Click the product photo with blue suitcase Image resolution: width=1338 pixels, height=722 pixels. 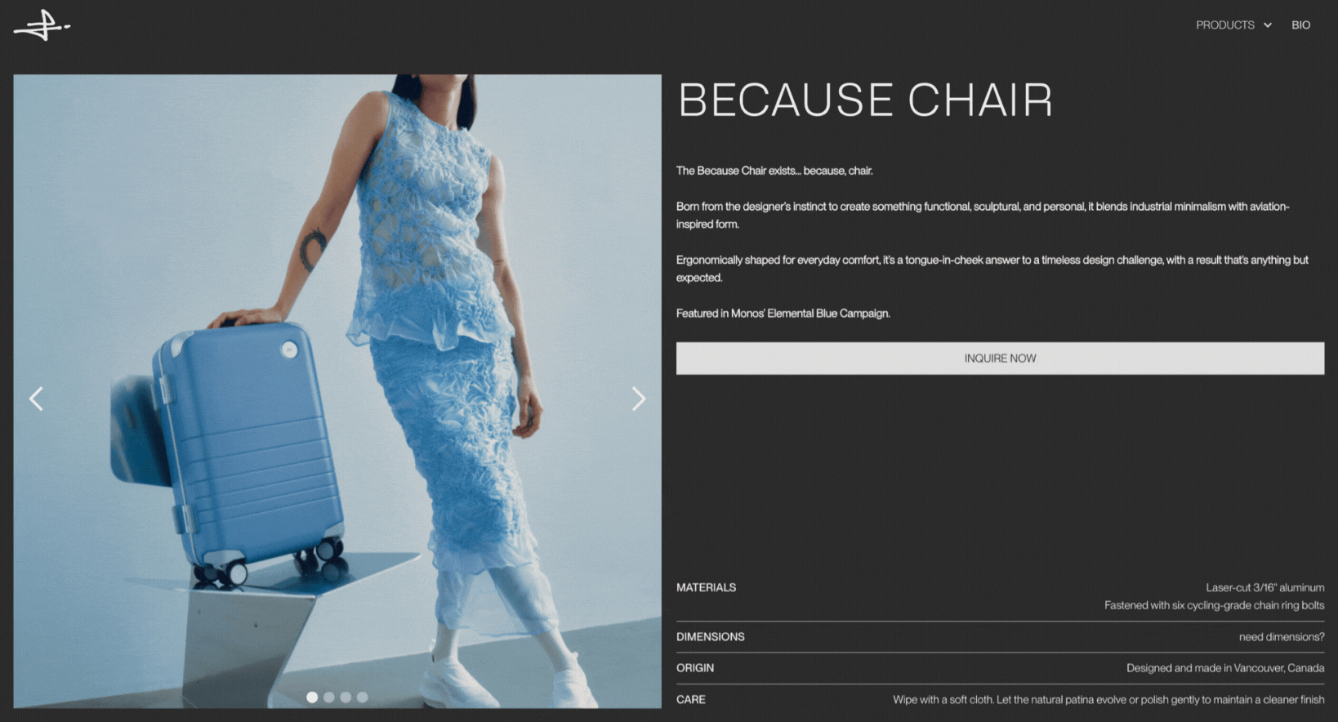pos(337,391)
